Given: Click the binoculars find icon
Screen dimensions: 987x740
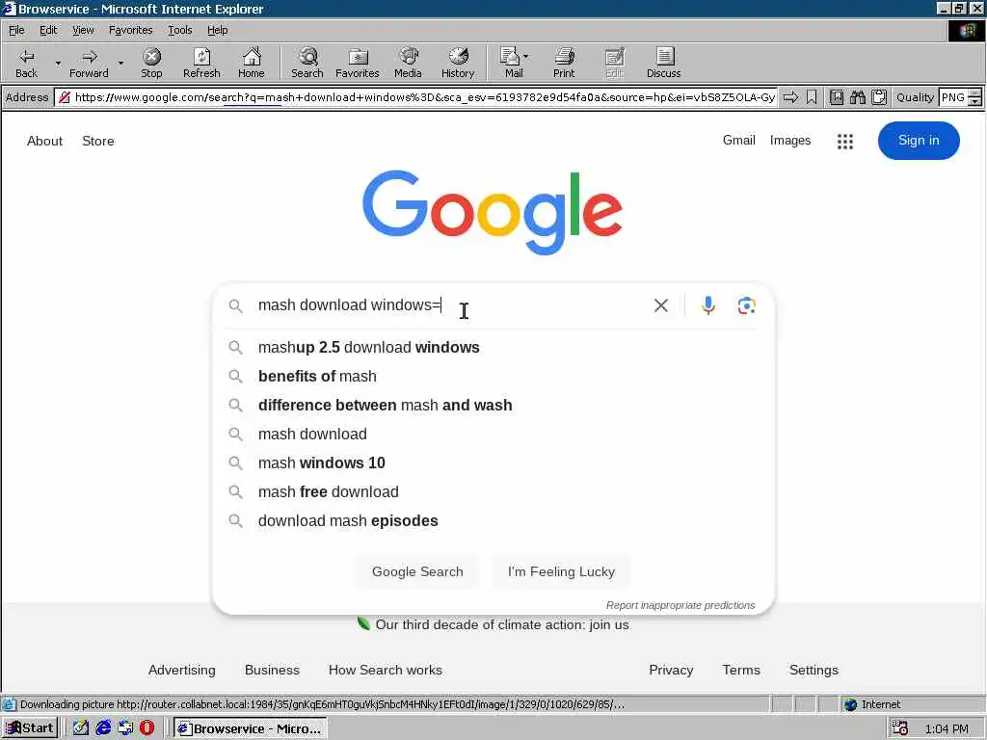Looking at the screenshot, I should click(x=857, y=97).
